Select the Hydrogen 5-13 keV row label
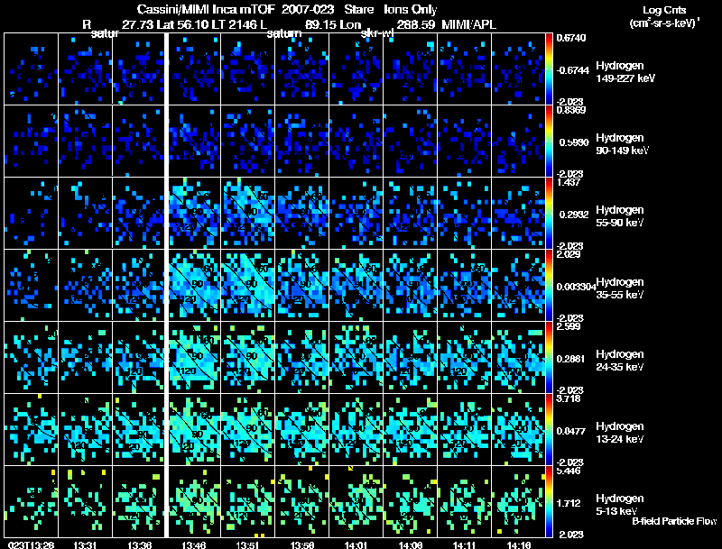This screenshot has width=722, height=549. [x=620, y=505]
